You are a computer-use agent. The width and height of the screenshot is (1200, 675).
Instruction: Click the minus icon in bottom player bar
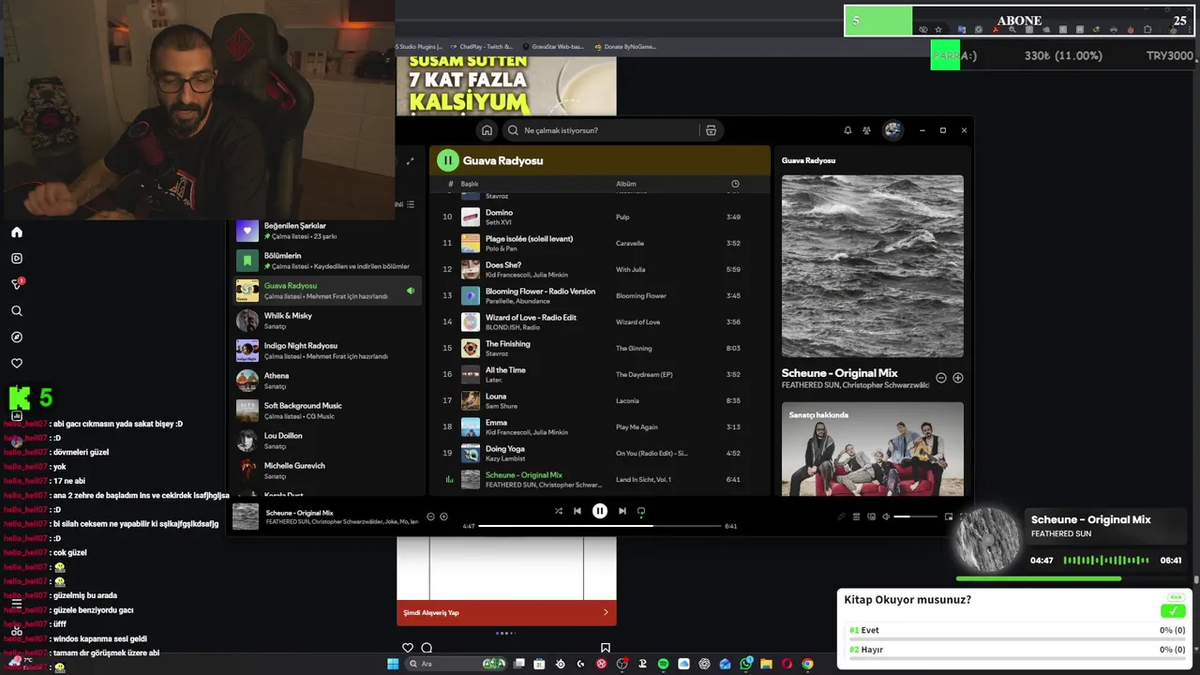click(x=430, y=517)
